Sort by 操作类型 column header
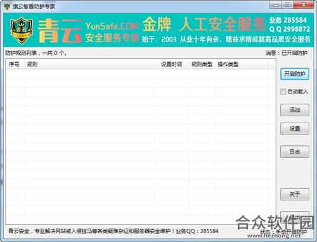The height and width of the screenshot is (242, 317). coord(228,64)
